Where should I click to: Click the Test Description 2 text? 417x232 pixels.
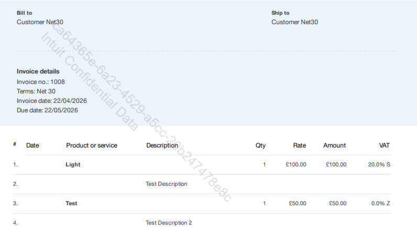(x=169, y=223)
